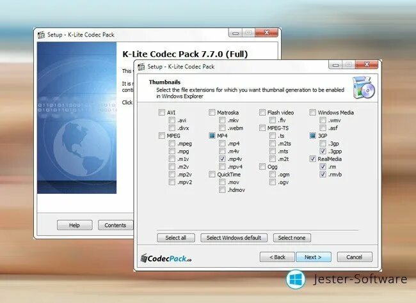This screenshot has width=416, height=303.
Task: Check the .divx extension
Action: [x=172, y=128]
